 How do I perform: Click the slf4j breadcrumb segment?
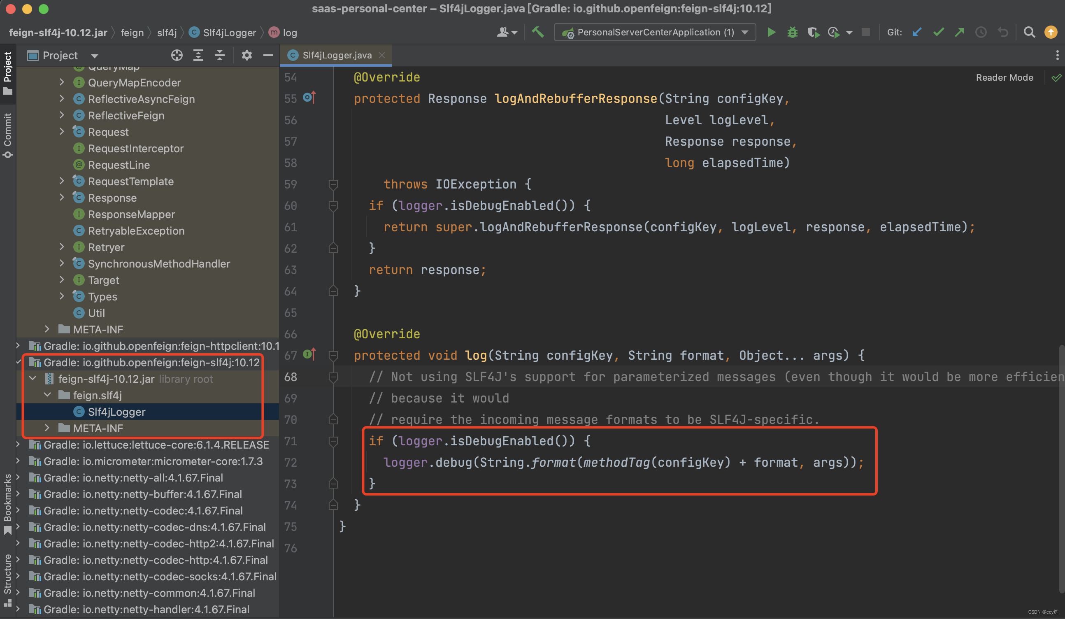[167, 33]
